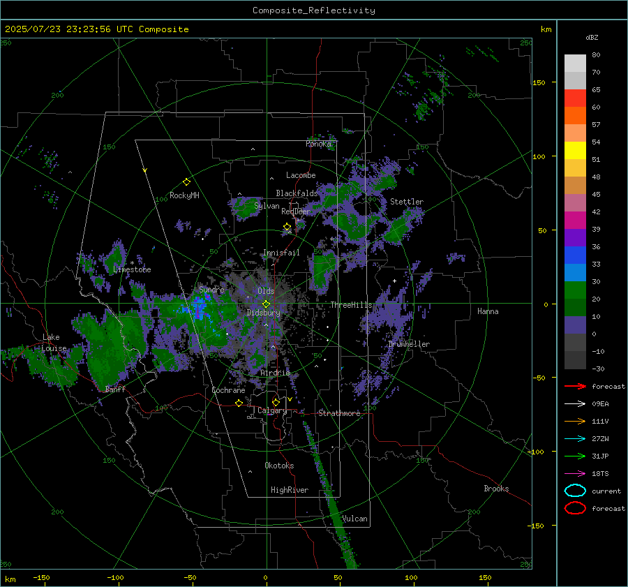Click the Okotoks city label
This screenshot has width=628, height=587.
tap(279, 466)
